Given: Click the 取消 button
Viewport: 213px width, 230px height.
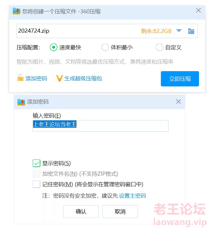Looking at the screenshot, I should coord(120,212).
